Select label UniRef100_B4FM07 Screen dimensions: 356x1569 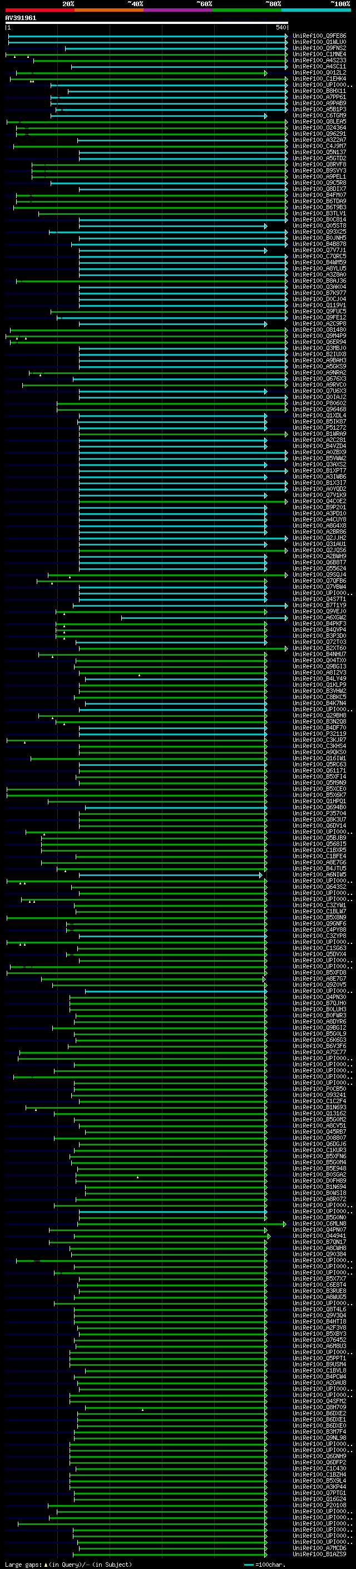coord(319,195)
